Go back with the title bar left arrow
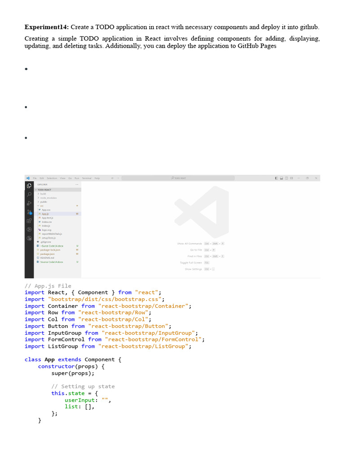 112,178
